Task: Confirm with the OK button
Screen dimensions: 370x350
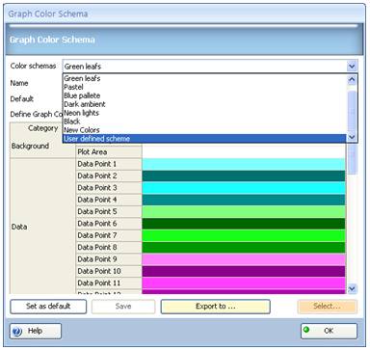Action: coord(329,331)
